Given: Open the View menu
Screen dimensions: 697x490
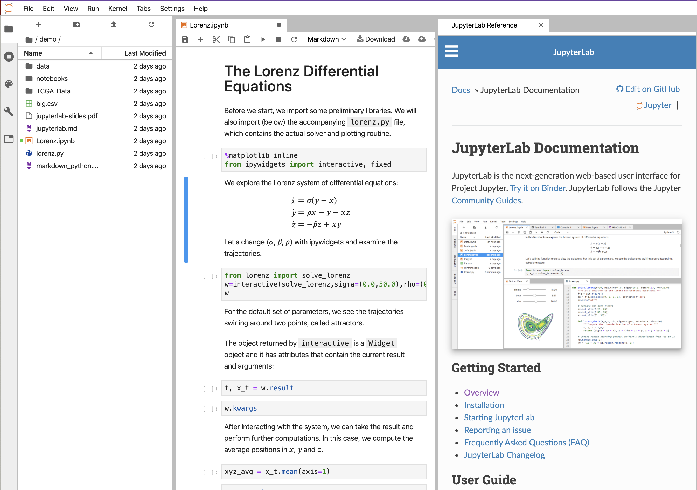Looking at the screenshot, I should tap(71, 9).
